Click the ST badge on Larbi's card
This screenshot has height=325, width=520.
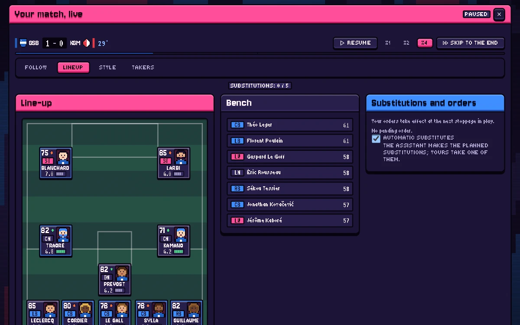(165, 161)
